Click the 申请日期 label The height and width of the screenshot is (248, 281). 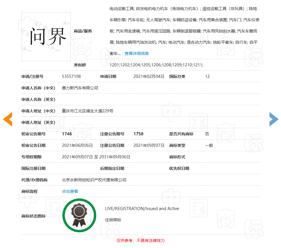[108, 76]
